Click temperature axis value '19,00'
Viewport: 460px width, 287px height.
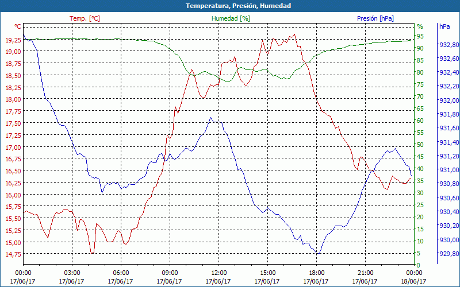13,52
